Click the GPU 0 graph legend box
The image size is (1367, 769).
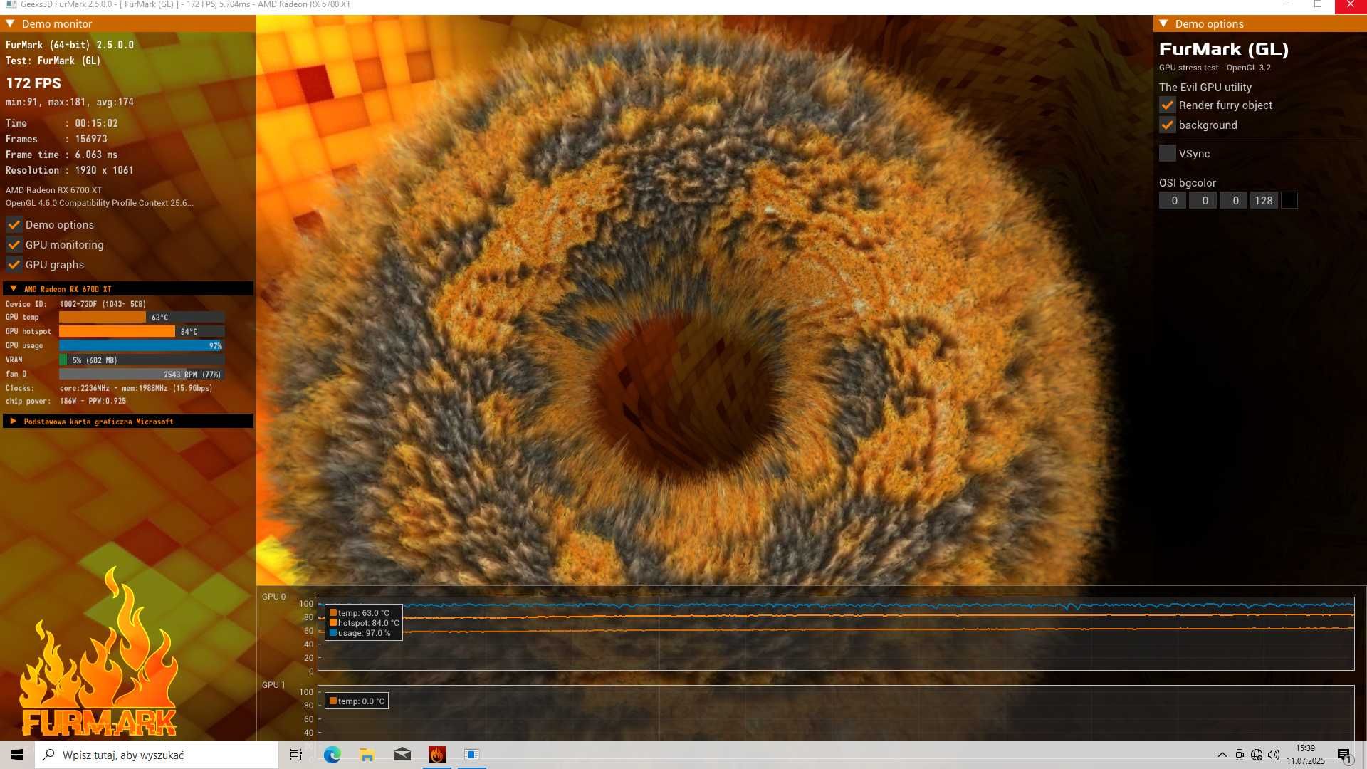(x=364, y=622)
